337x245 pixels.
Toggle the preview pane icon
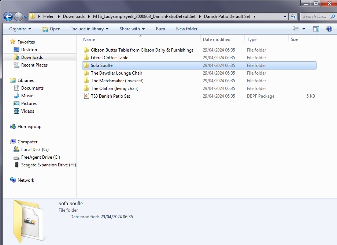point(316,29)
